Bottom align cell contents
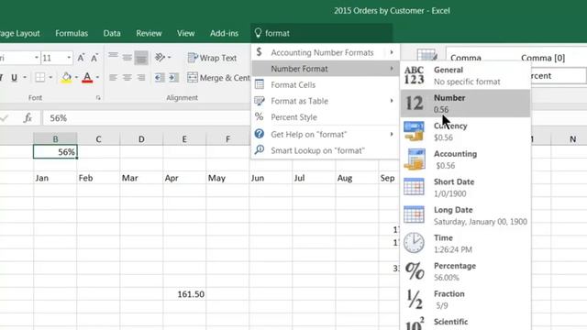Screen dimensions: 587x330 (141, 58)
